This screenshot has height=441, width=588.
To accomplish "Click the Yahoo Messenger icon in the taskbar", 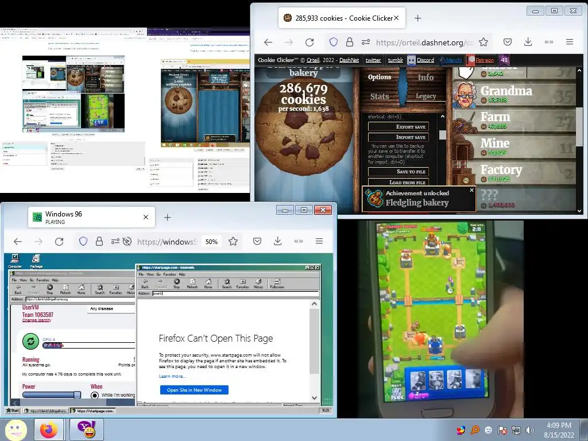I will pos(87,430).
